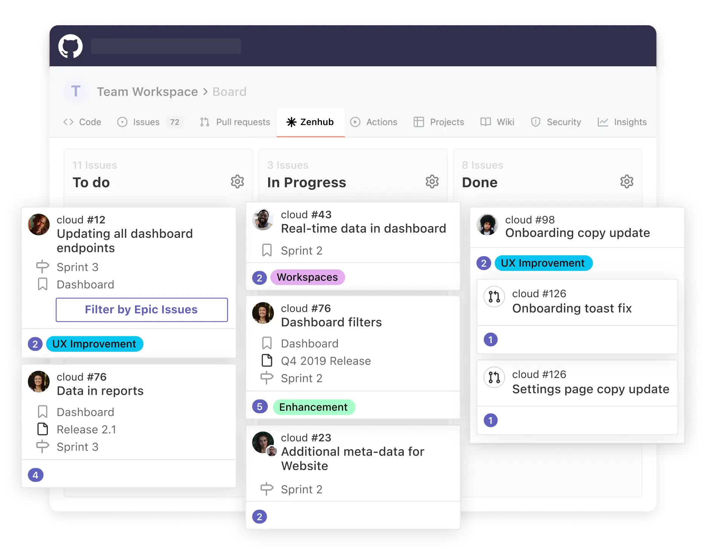Open issue Real-time data in dashboard
This screenshot has width=706, height=556.
tap(364, 228)
